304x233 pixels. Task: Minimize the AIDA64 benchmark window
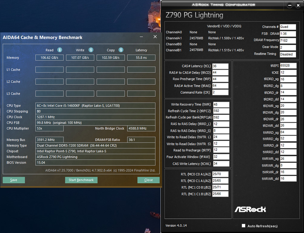pyautogui.click(x=142, y=37)
